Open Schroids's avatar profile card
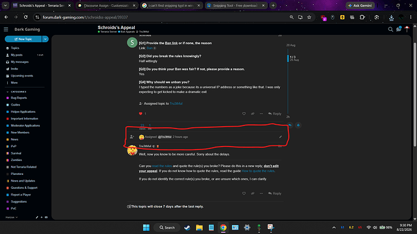This screenshot has height=234, width=417. [132, 43]
